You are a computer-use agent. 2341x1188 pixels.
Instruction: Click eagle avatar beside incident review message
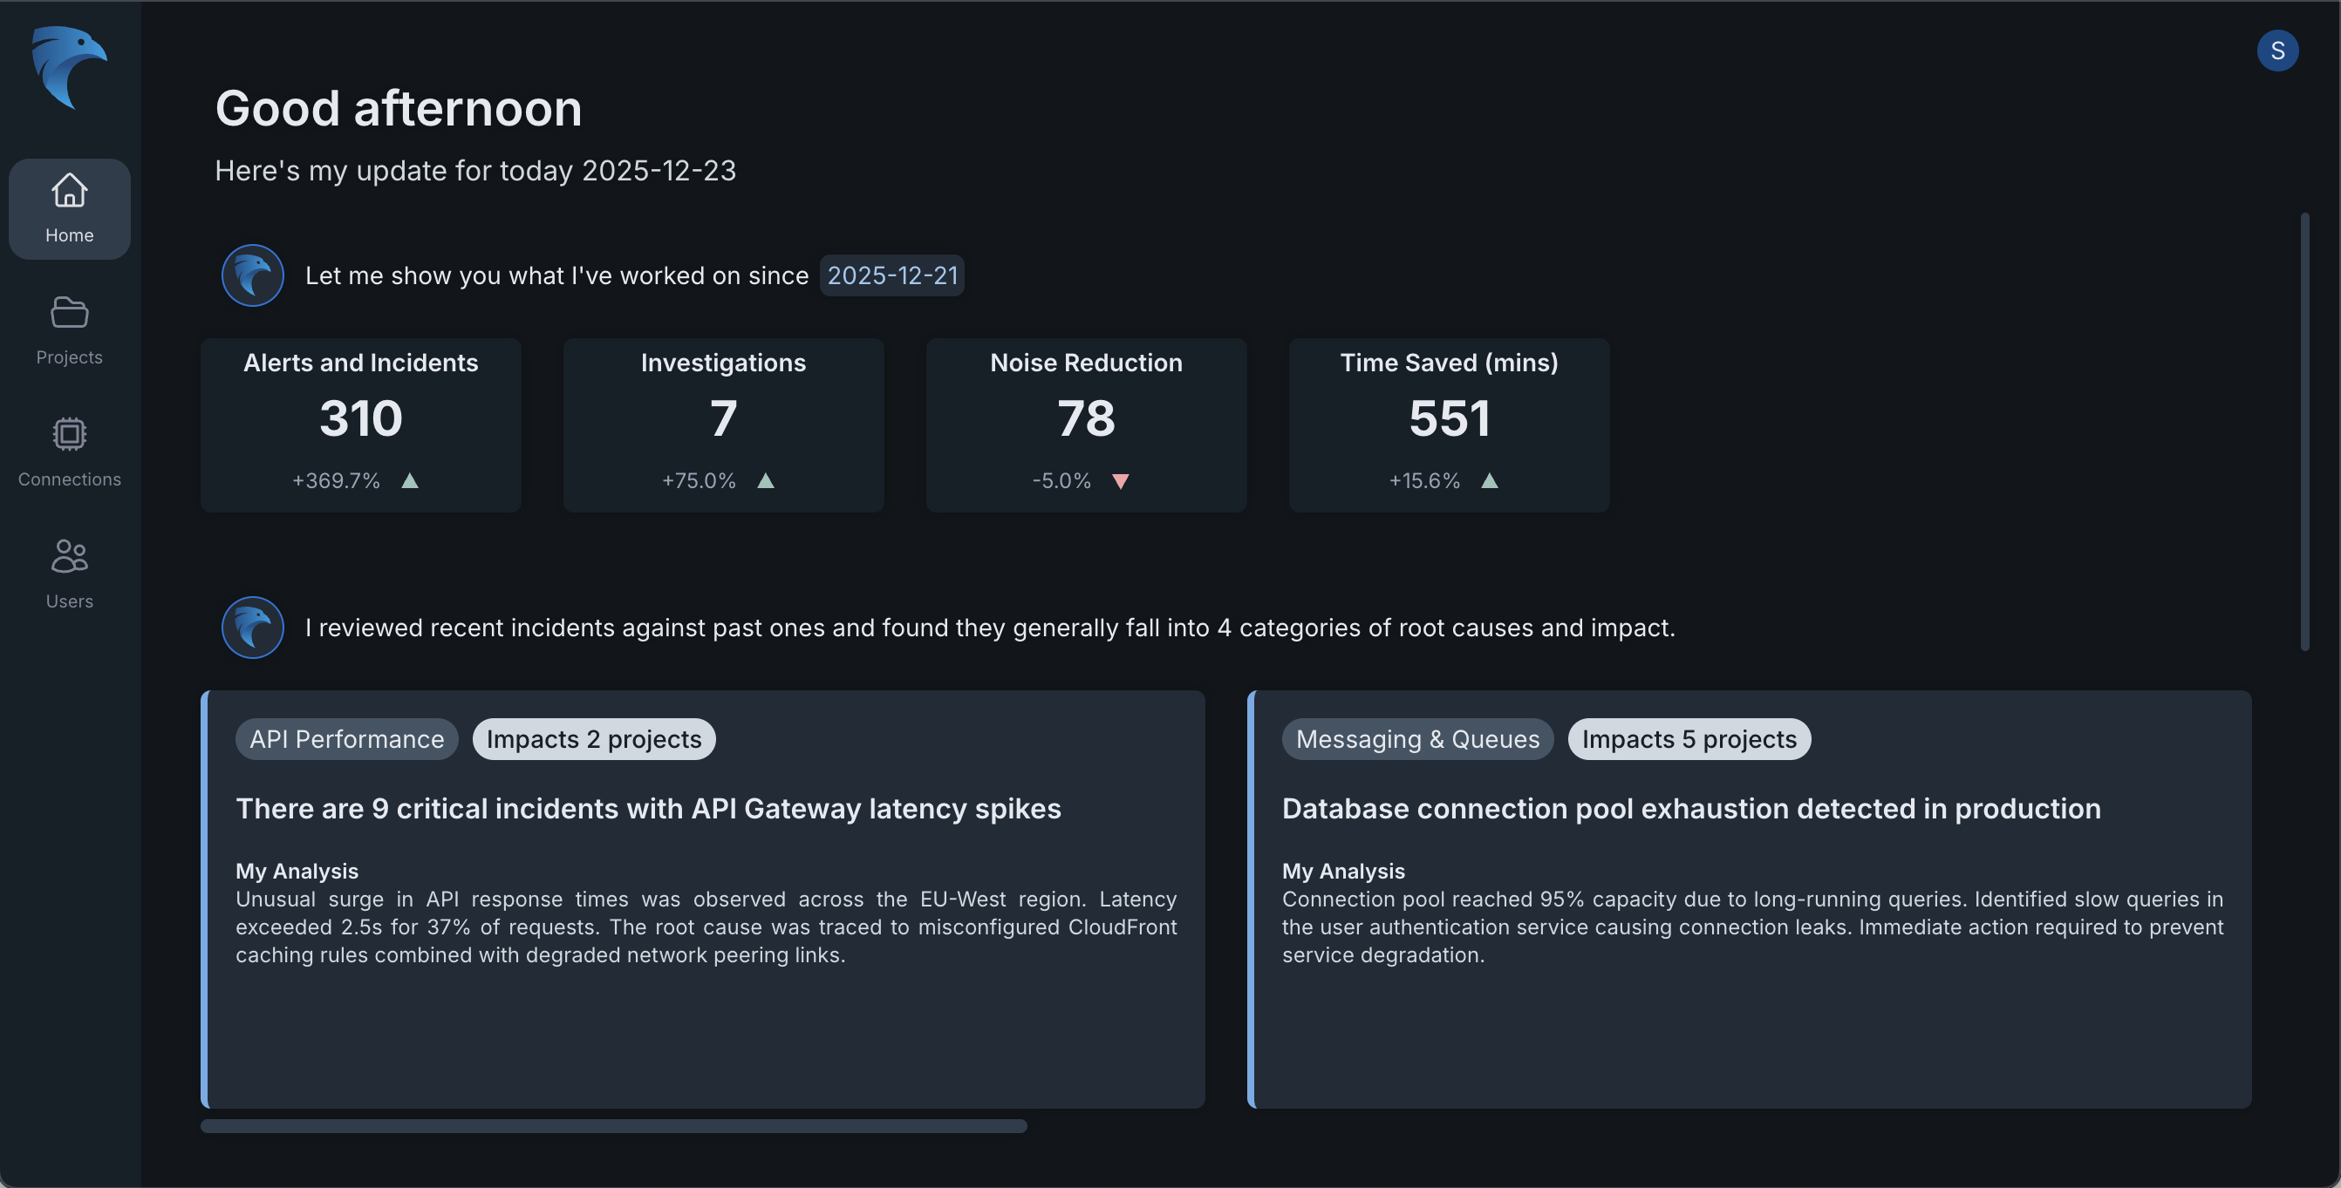click(253, 628)
